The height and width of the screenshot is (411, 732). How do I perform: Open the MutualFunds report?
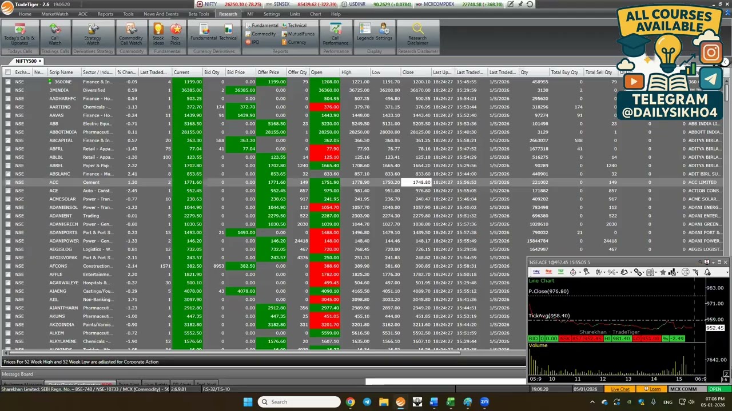297,34
